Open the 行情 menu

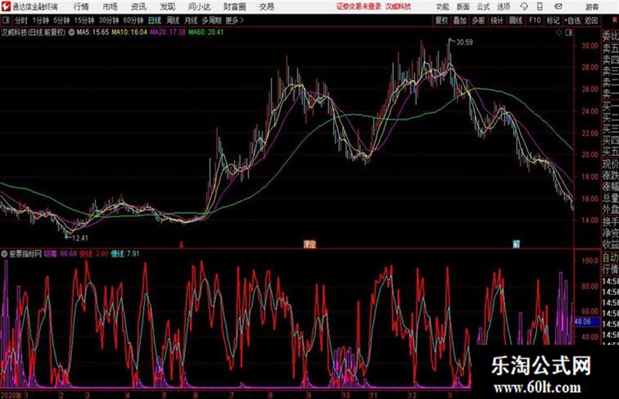coord(81,7)
